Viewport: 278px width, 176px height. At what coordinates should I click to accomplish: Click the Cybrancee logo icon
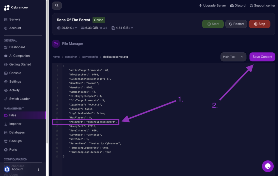click(7, 8)
